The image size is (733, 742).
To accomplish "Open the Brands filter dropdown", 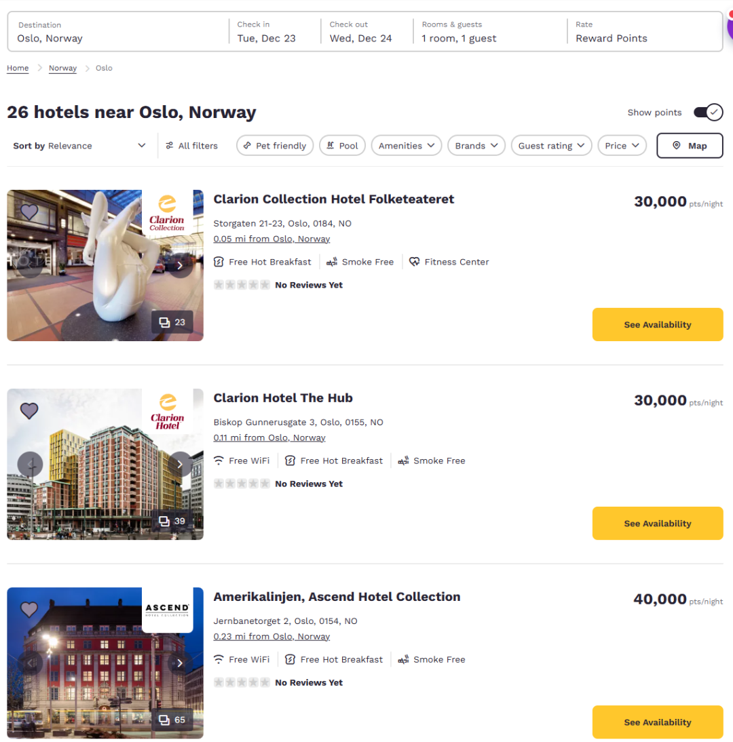I will (476, 146).
